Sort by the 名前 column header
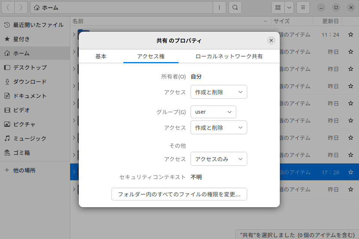The height and width of the screenshot is (239, 359). click(170, 21)
